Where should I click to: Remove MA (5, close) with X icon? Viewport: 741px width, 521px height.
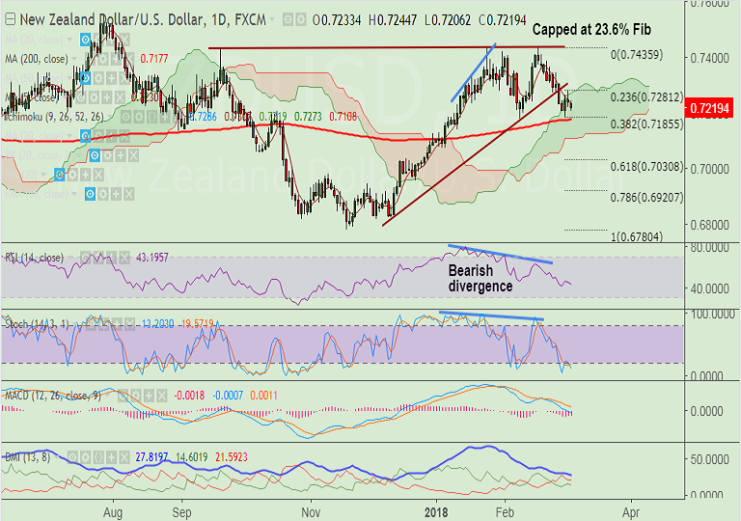120,97
